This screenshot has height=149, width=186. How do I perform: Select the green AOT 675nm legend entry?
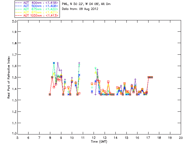point(37,9)
